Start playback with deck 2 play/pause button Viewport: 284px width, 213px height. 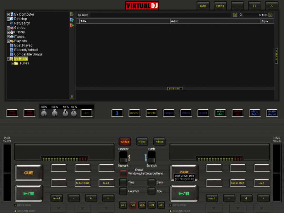(x=184, y=193)
